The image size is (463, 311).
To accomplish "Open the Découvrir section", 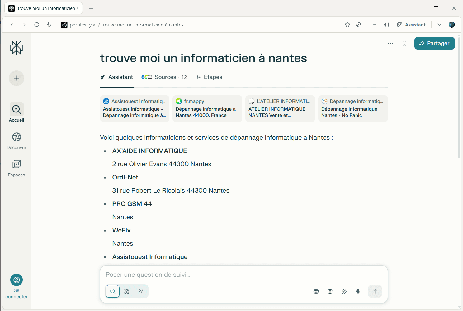I will point(17,141).
